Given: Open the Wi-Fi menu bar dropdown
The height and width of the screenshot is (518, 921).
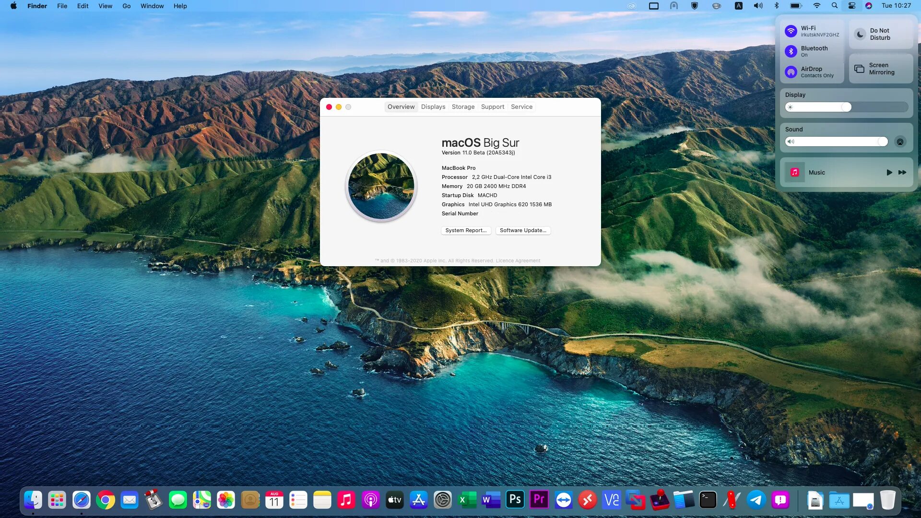Looking at the screenshot, I should tap(817, 6).
